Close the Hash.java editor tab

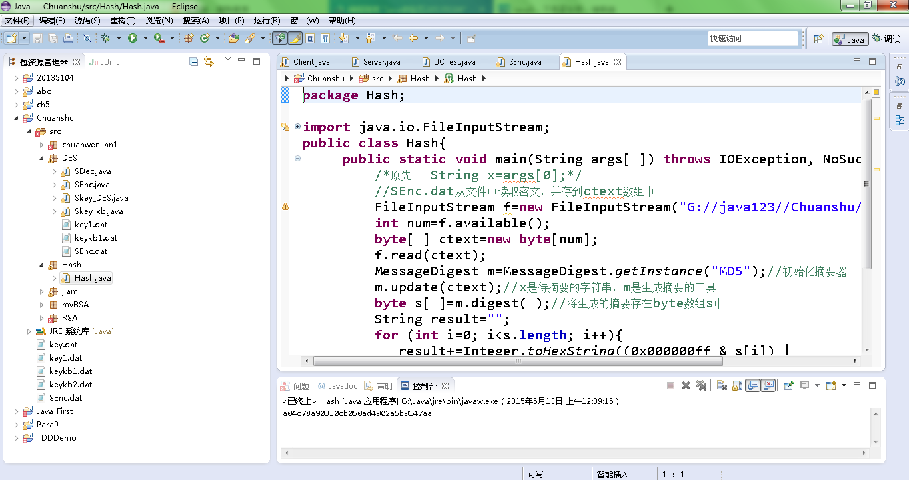coord(618,62)
